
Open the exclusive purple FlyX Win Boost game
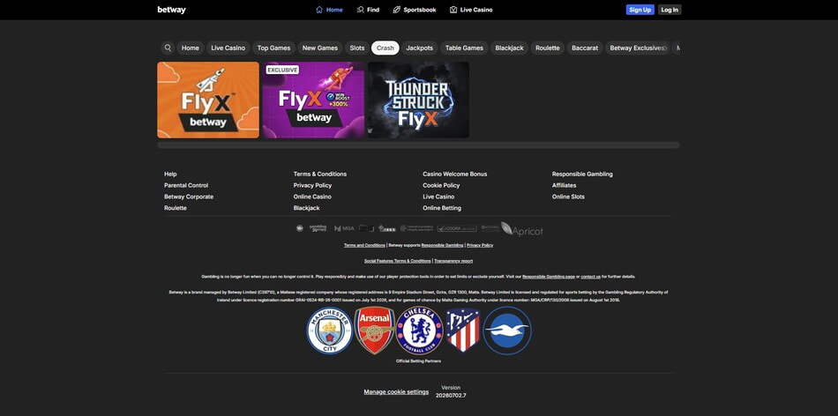pyautogui.click(x=313, y=100)
